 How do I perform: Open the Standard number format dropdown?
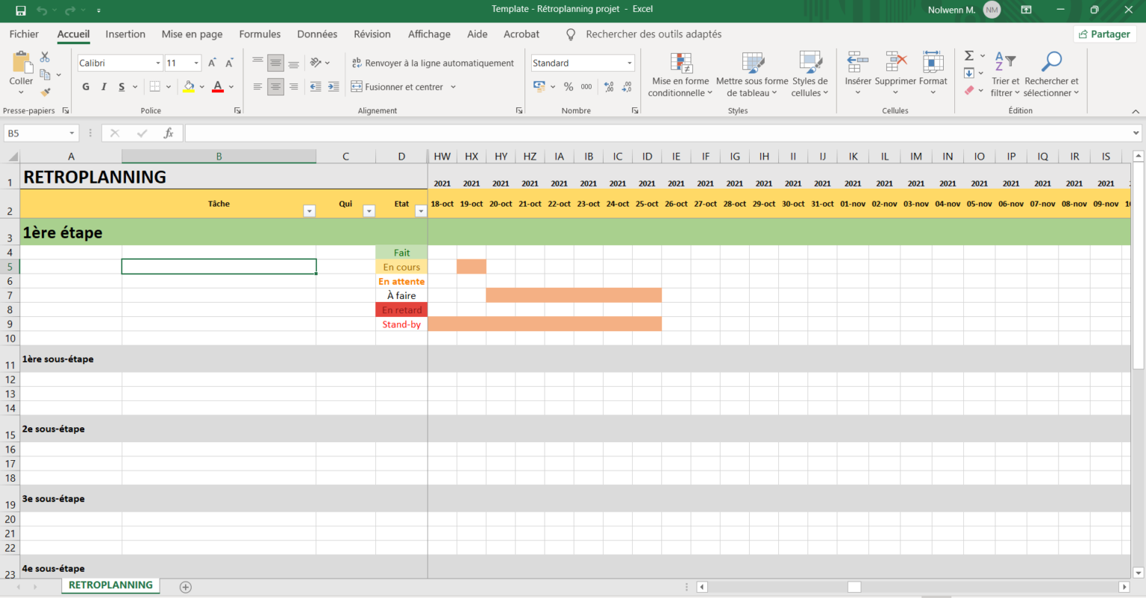pyautogui.click(x=629, y=63)
